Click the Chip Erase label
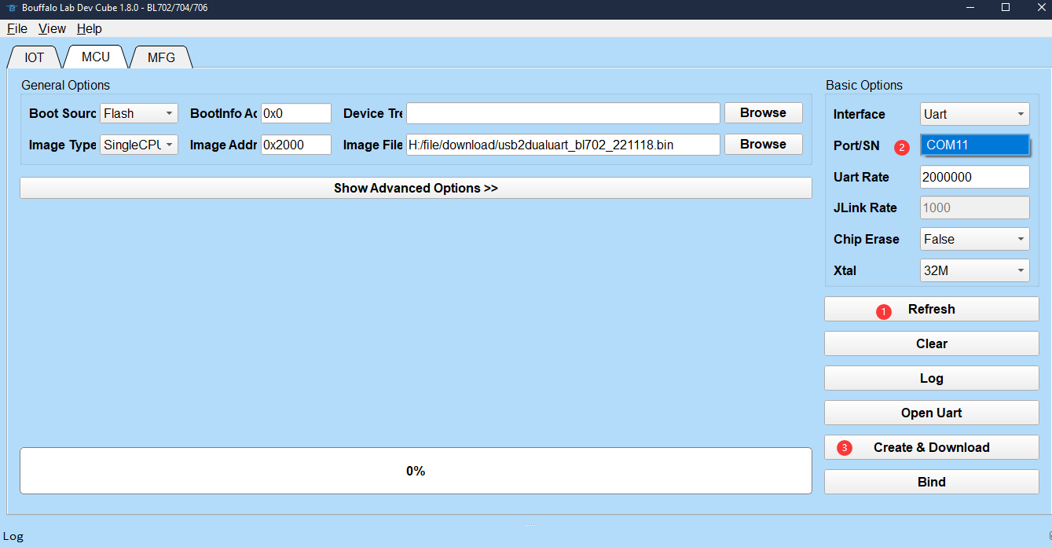 pyautogui.click(x=866, y=239)
